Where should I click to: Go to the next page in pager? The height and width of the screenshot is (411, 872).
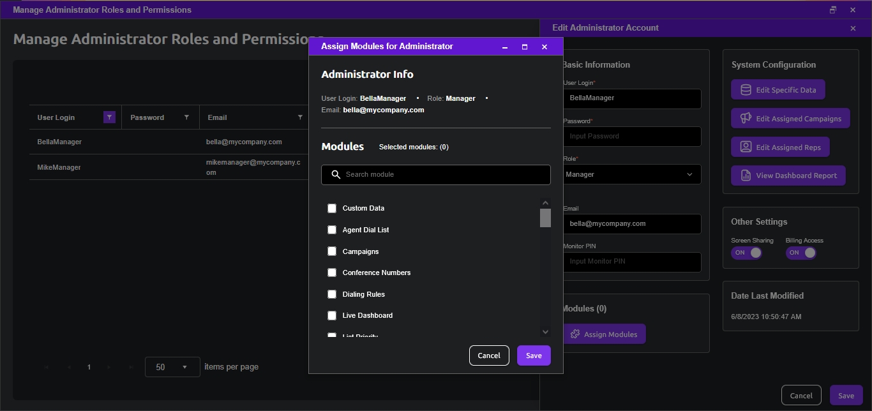click(109, 367)
